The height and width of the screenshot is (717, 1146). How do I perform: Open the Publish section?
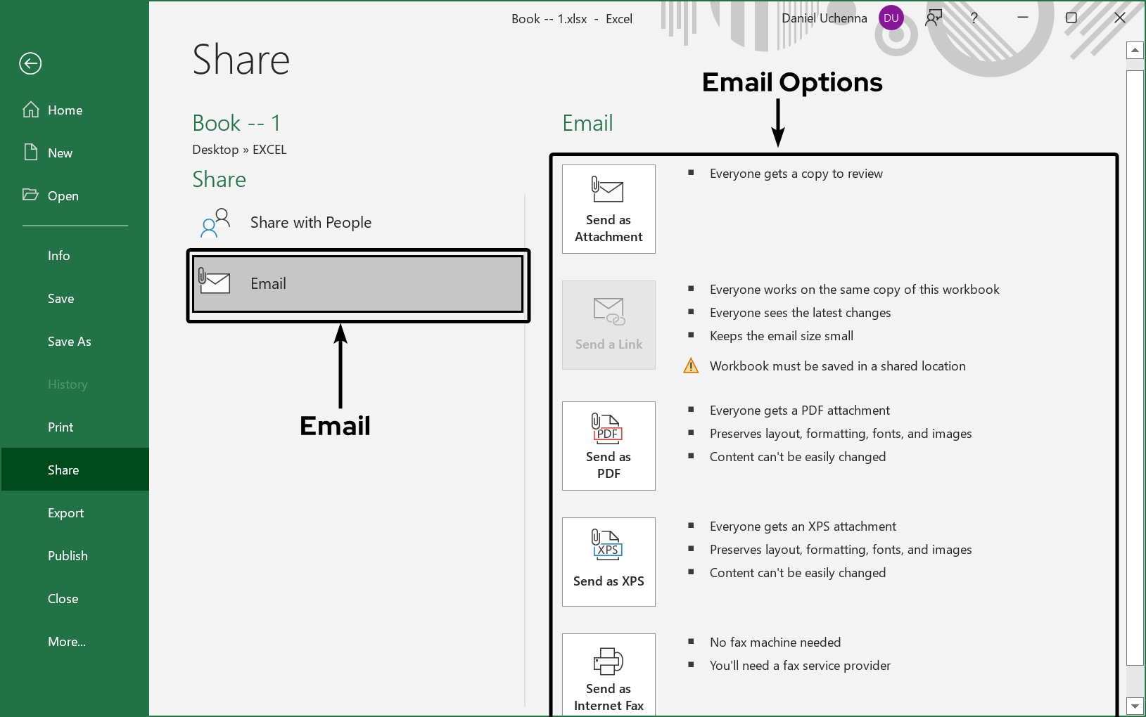pyautogui.click(x=68, y=555)
